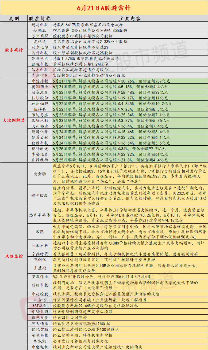Image resolution: width=208 pixels, height=350 pixels.
Task: Click text 终止回购公司股份
Action: pos(70,317)
